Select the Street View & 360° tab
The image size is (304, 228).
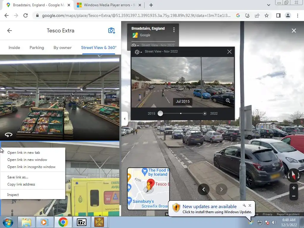click(x=99, y=48)
